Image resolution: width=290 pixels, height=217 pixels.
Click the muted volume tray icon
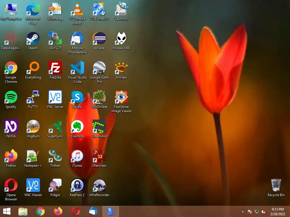[263, 212]
